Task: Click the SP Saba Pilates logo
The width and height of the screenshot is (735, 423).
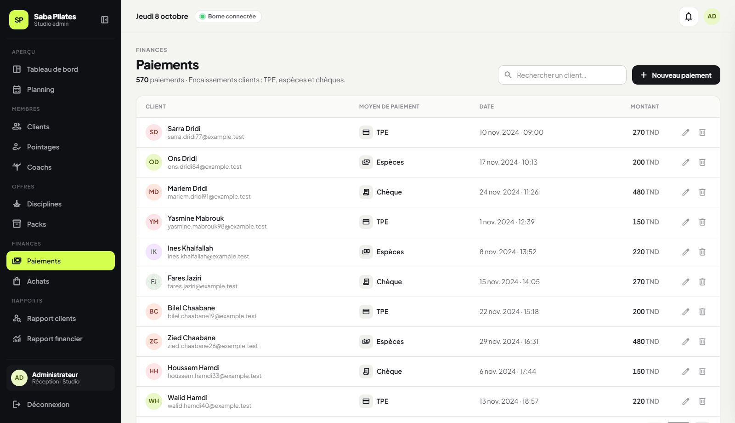Action: [x=19, y=20]
